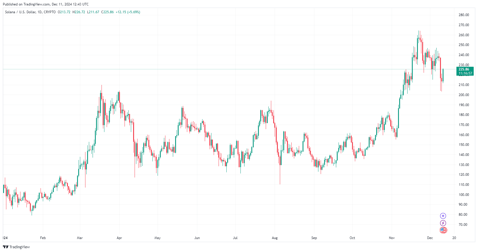Image resolution: width=478 pixels, height=252 pixels.
Task: Click the low value L211.67
Action: point(93,12)
